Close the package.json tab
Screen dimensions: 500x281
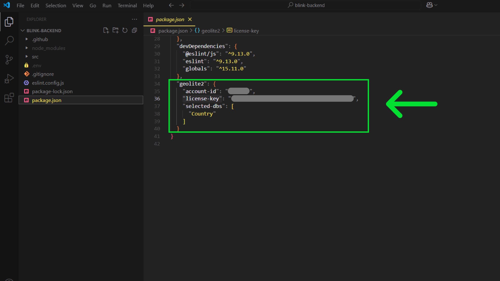click(190, 19)
